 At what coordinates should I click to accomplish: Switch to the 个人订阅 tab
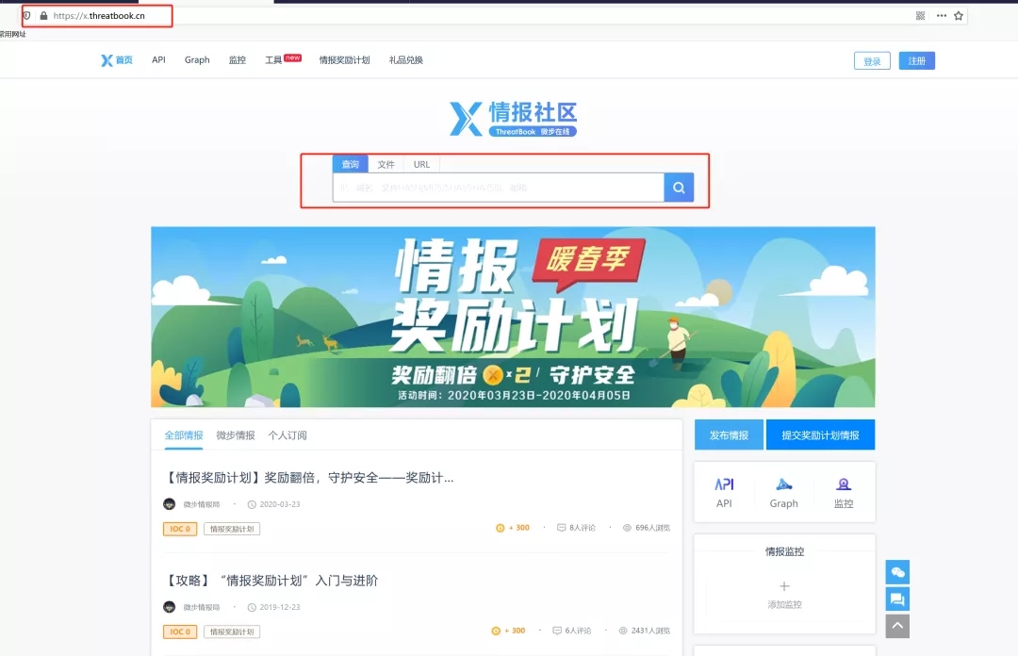point(287,435)
